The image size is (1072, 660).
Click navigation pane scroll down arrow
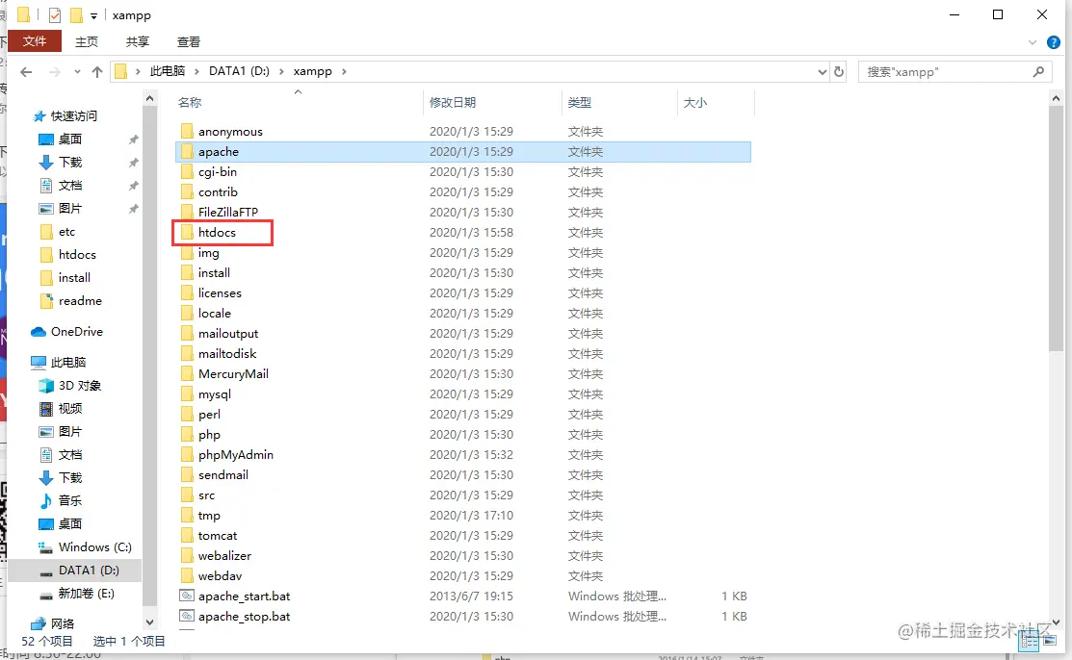point(149,622)
